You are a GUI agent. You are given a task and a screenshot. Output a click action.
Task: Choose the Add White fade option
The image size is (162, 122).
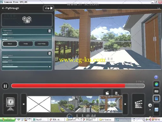(x=41, y=44)
